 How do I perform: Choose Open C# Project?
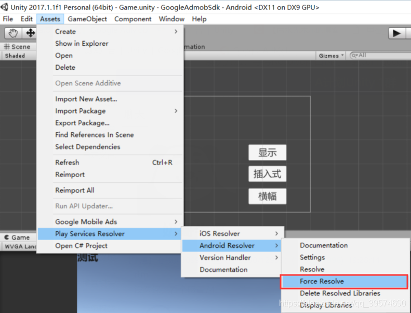coord(110,246)
